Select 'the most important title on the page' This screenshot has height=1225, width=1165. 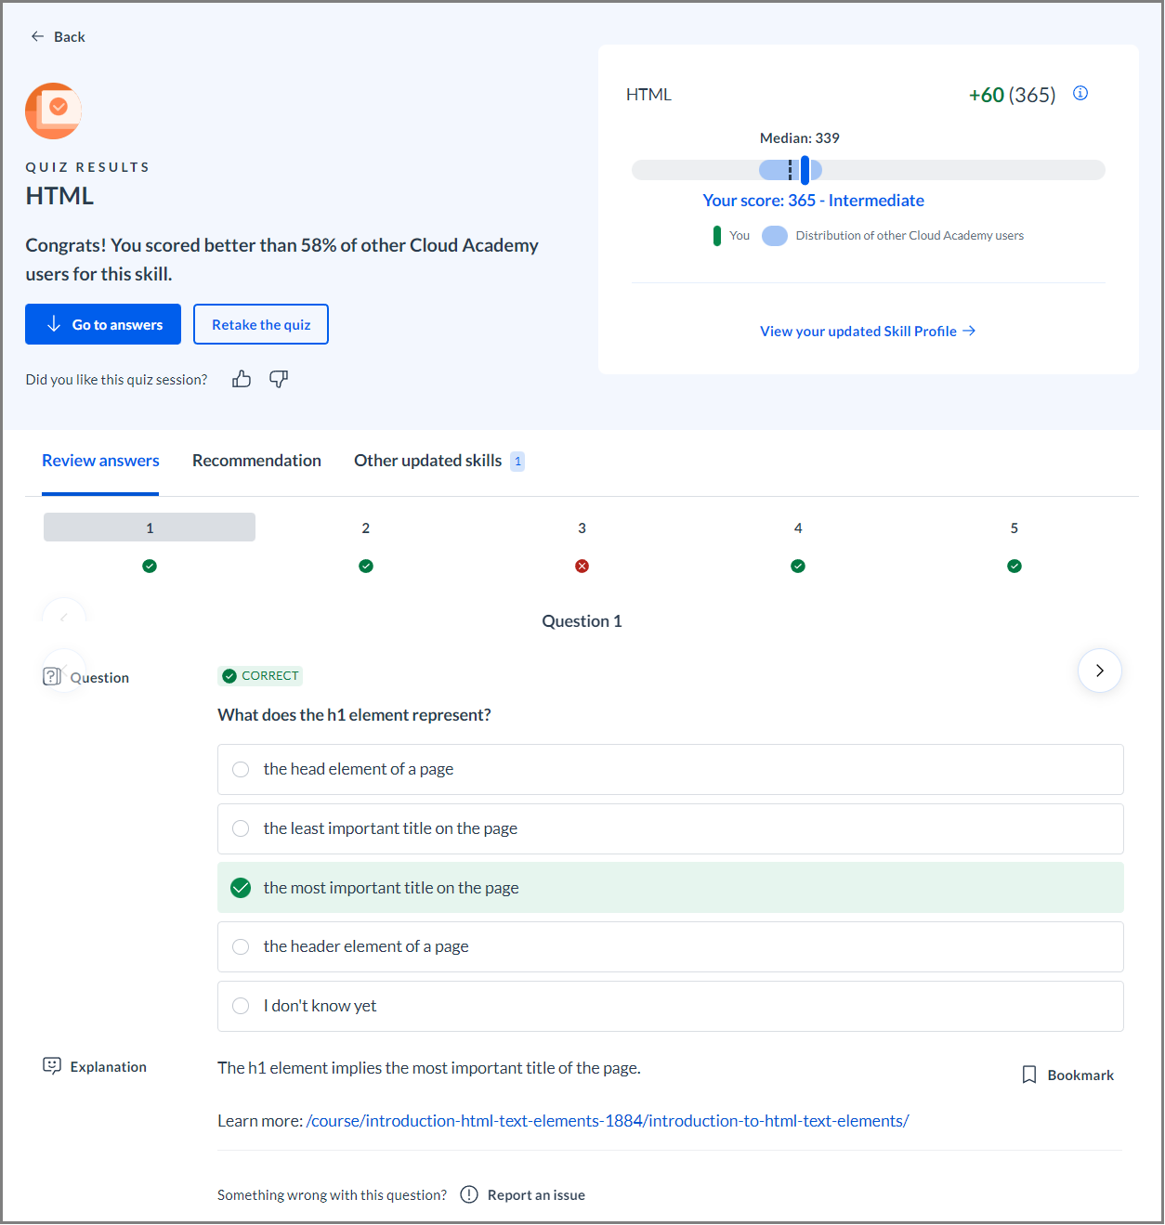(671, 888)
